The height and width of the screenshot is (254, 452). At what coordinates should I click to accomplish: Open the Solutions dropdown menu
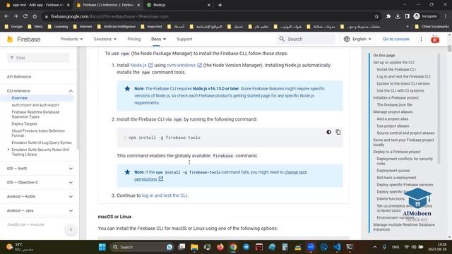point(105,39)
